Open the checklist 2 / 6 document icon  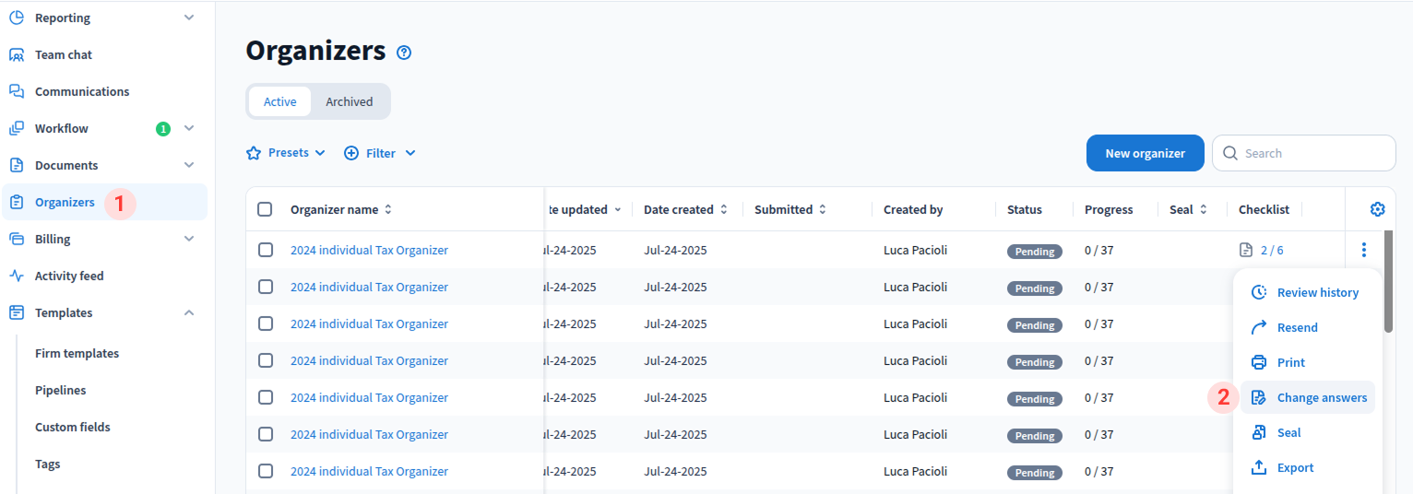click(1246, 250)
